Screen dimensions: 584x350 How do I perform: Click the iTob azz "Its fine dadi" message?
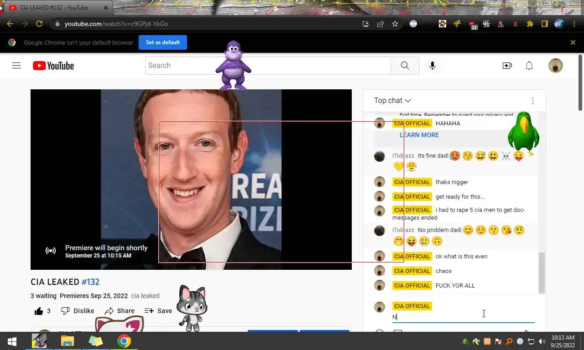coord(433,156)
